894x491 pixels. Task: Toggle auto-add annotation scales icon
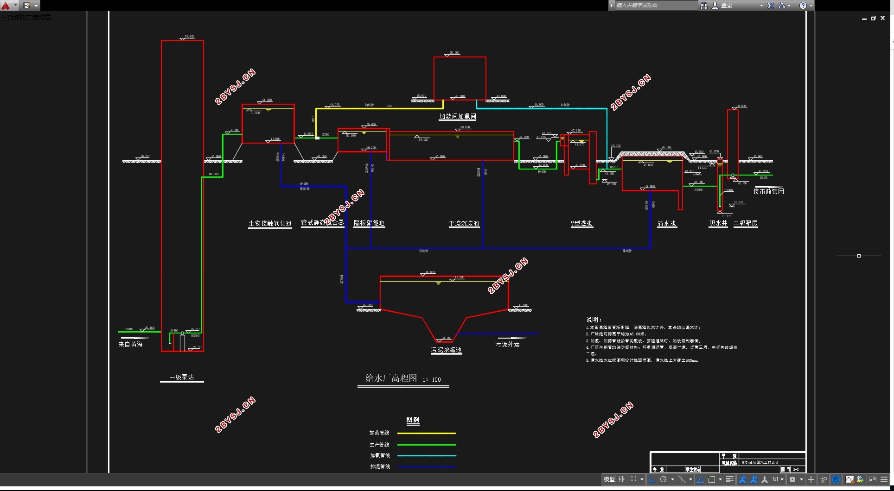754,479
